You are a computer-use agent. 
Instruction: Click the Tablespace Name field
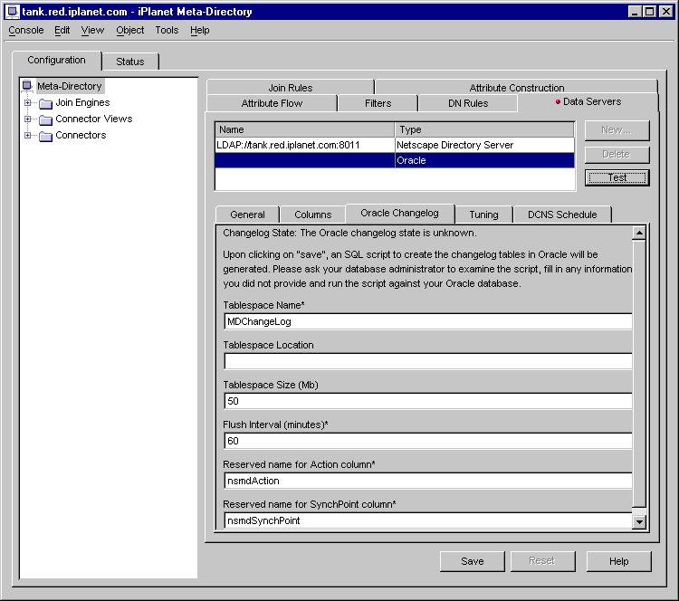click(x=428, y=321)
